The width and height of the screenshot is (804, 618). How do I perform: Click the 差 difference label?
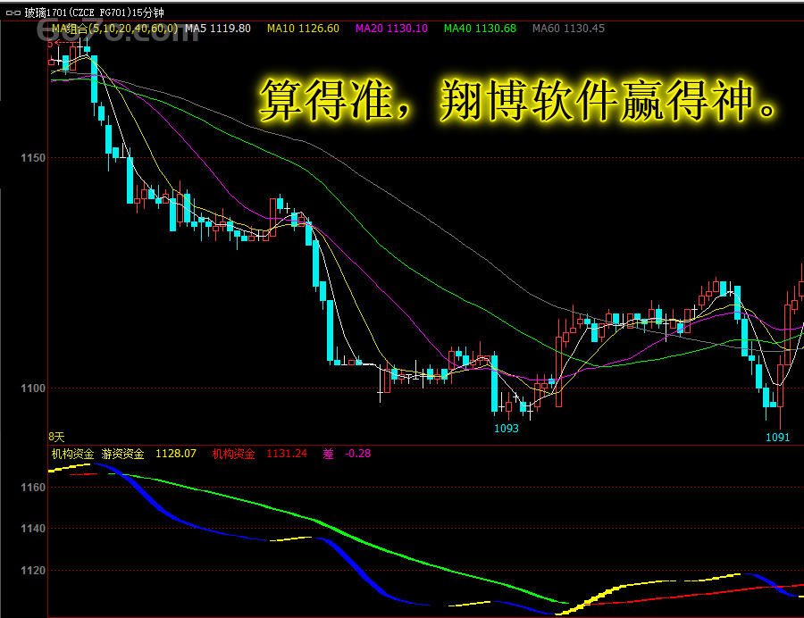coord(328,454)
